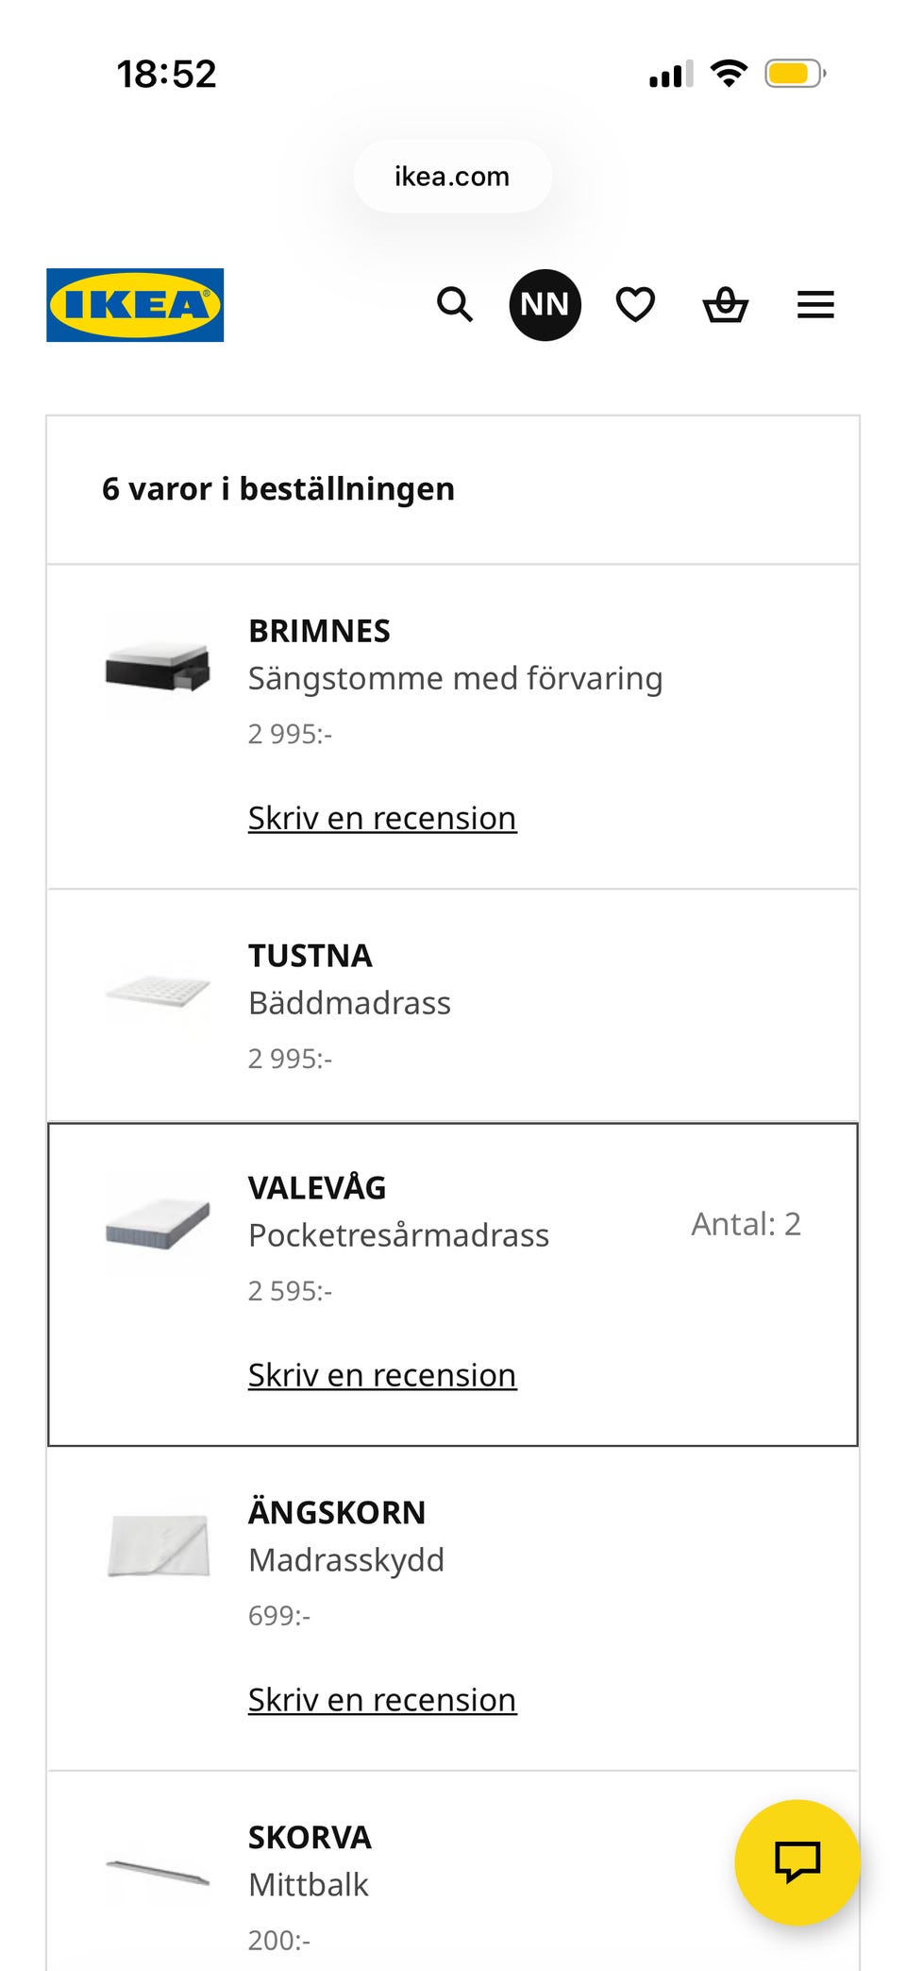The image size is (906, 1971).
Task: Tap the ikea.com address pill
Action: 453,177
